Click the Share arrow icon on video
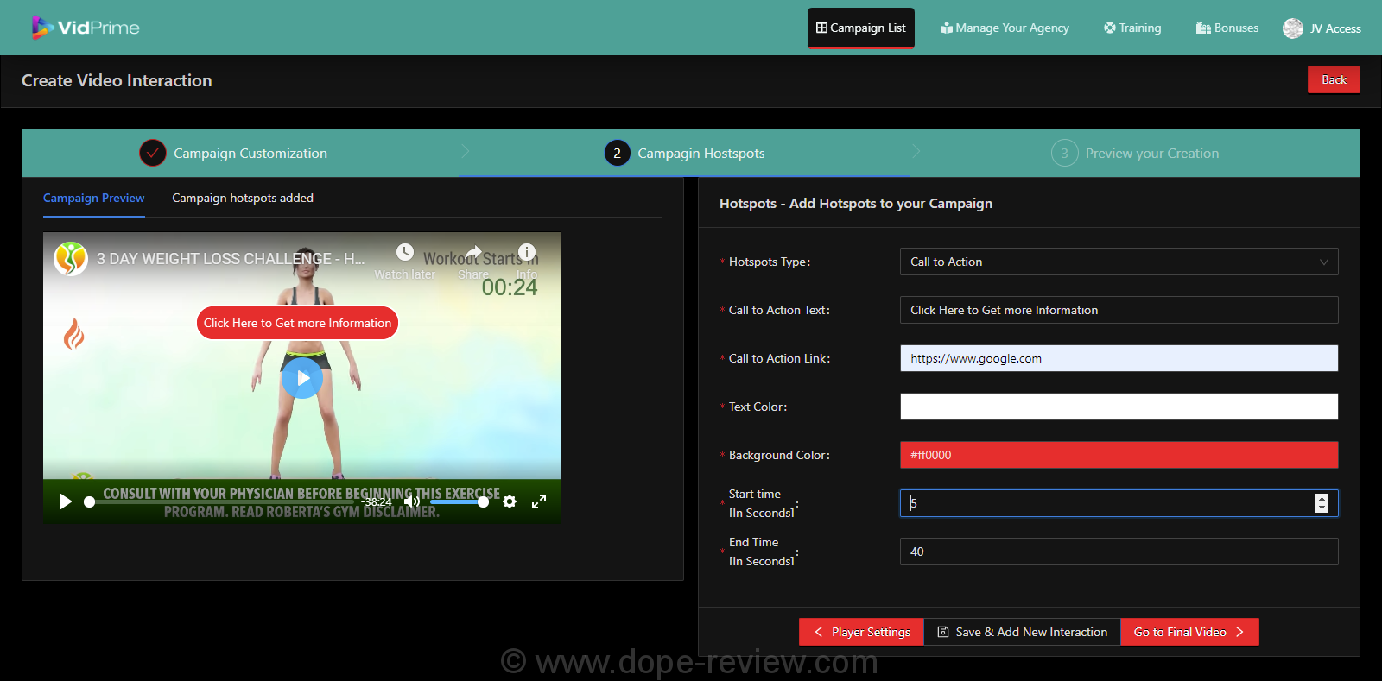 473,252
